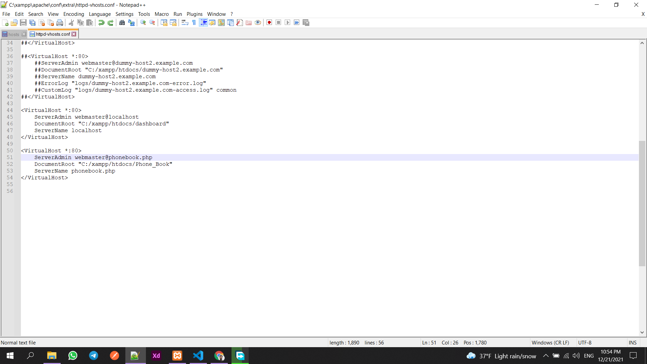Open the Replace icon in toolbar
The width and height of the screenshot is (647, 364).
[131, 23]
